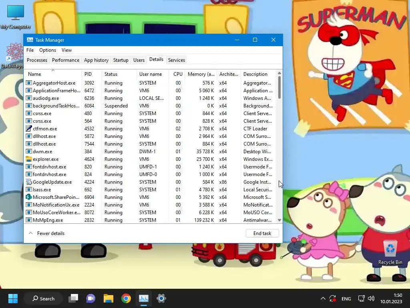
Task: Switch to the Processes tab
Action: coord(37,60)
